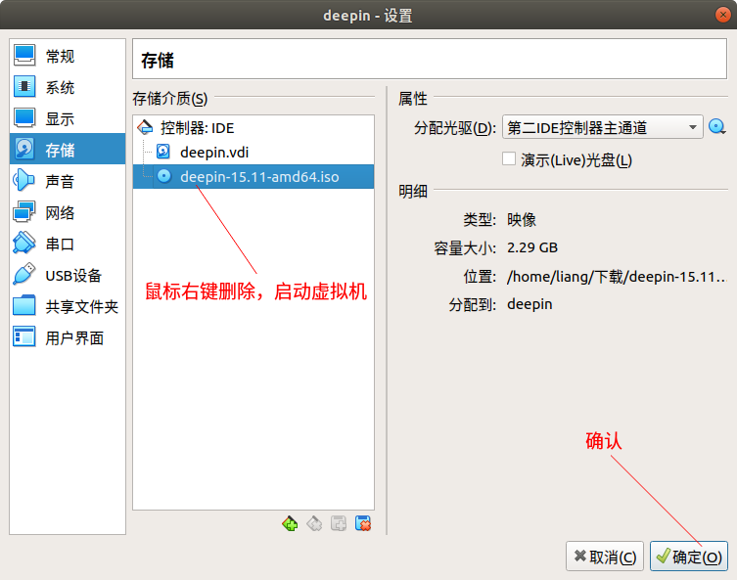The width and height of the screenshot is (737, 580).
Task: Click the deepin.vdi hard disk icon
Action: coord(163,152)
